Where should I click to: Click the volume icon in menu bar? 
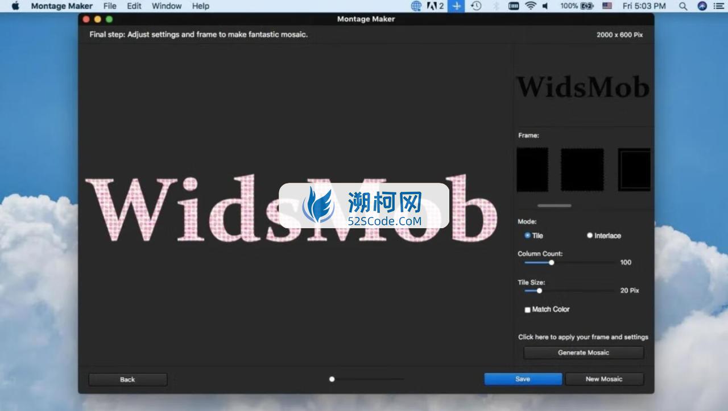[x=545, y=6]
